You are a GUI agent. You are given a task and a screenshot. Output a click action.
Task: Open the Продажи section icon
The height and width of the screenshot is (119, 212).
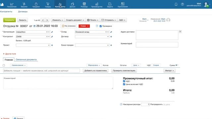point(36,4)
